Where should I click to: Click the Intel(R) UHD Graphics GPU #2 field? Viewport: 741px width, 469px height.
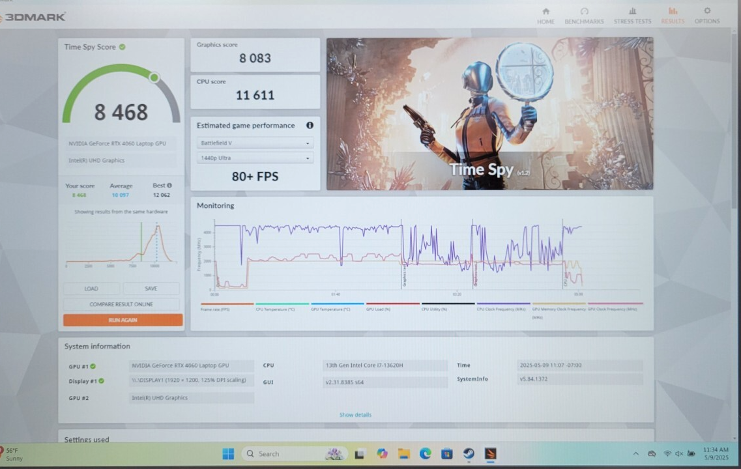[192, 398]
